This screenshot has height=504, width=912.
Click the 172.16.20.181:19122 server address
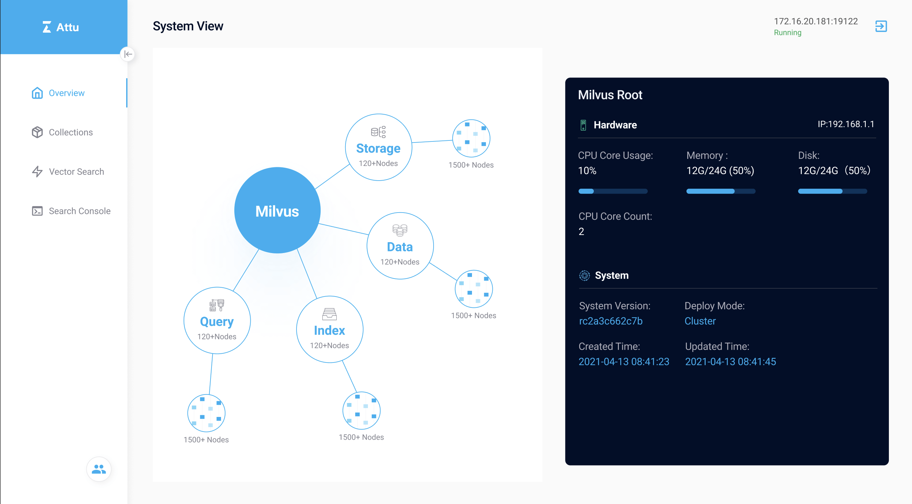[816, 21]
